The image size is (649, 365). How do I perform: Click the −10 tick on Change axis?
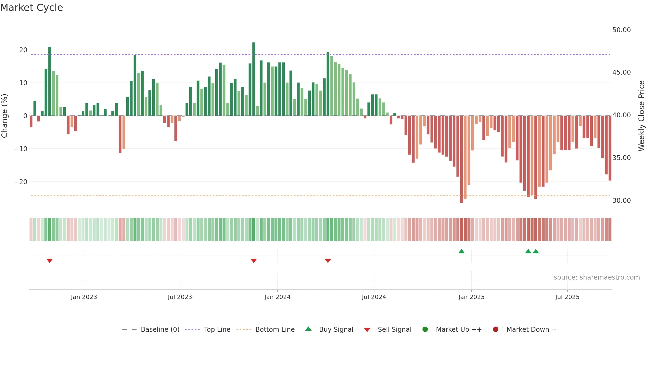click(21, 149)
